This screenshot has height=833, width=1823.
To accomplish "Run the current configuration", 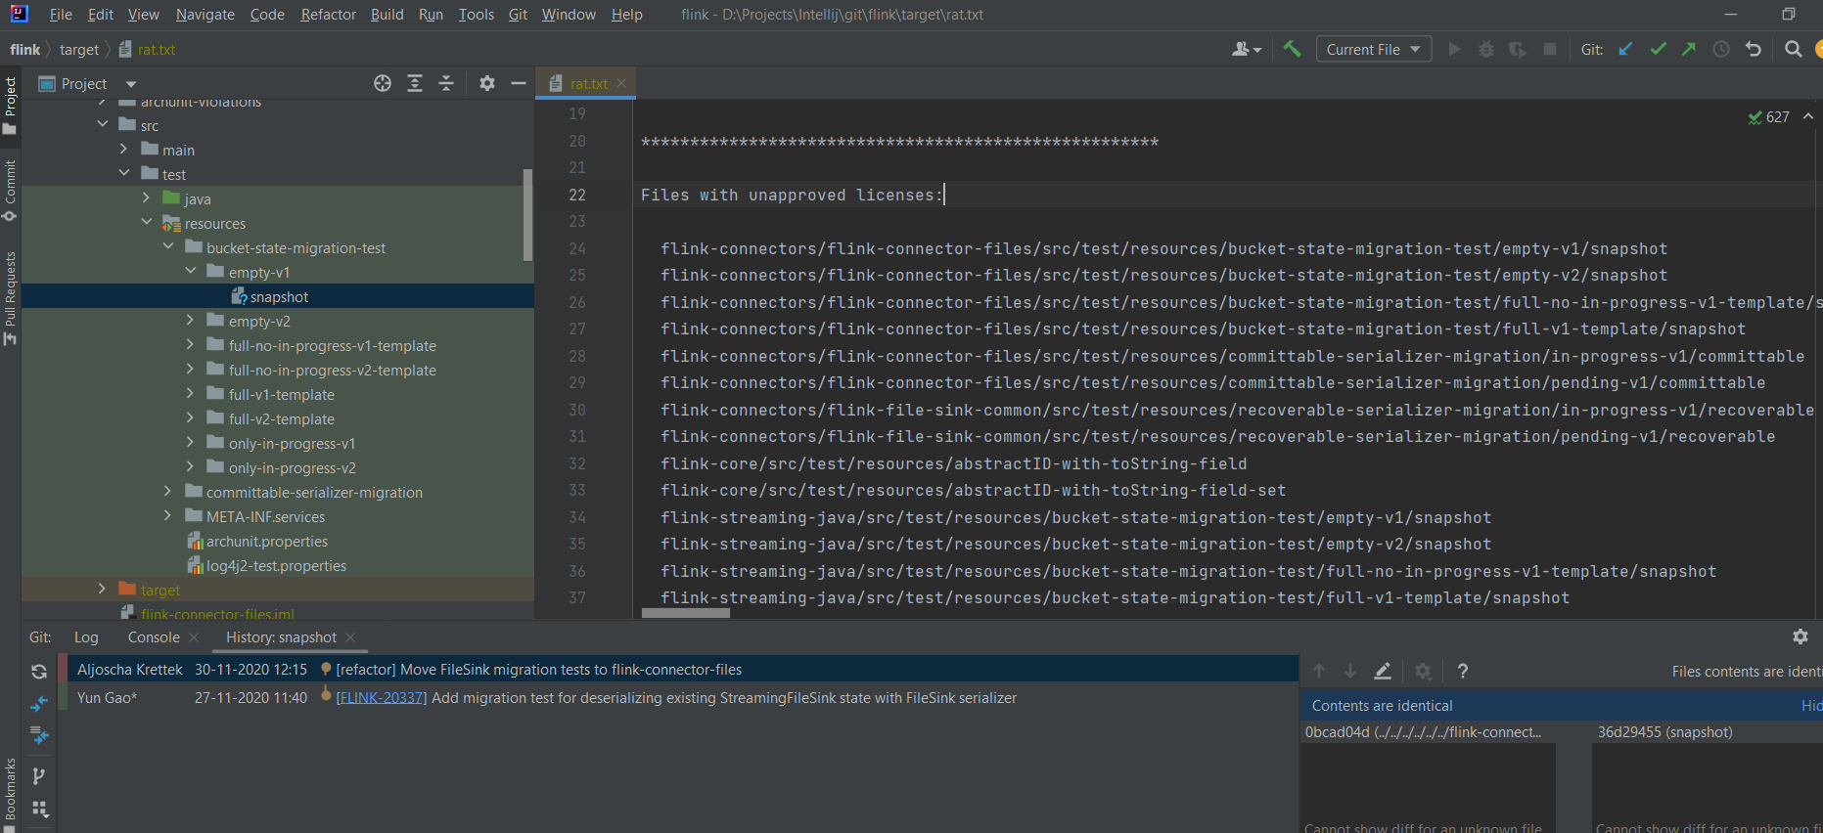I will tap(1454, 49).
